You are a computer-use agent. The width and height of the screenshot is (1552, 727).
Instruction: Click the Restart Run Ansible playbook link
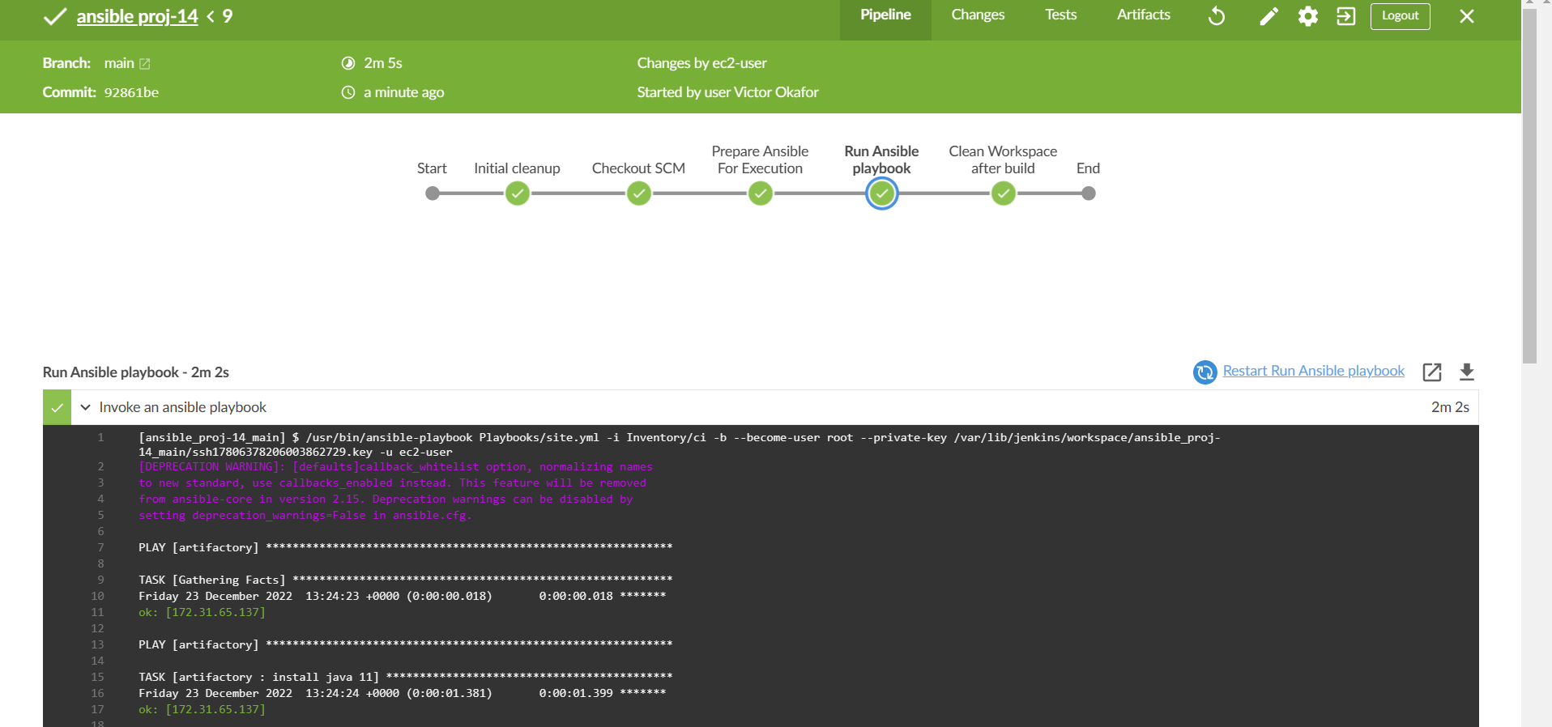click(1313, 371)
